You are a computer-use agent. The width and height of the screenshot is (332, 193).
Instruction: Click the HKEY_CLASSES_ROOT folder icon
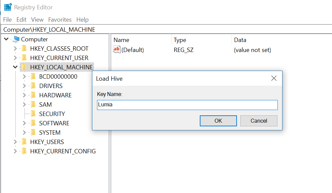(24, 49)
